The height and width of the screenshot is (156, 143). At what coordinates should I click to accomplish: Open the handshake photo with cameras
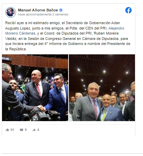coord(35,88)
